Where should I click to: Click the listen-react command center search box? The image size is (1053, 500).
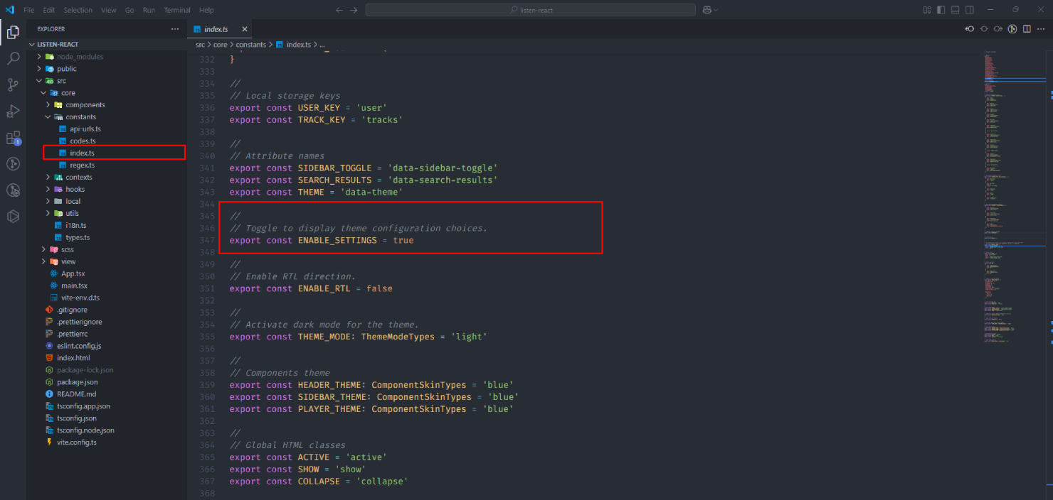[x=530, y=10]
